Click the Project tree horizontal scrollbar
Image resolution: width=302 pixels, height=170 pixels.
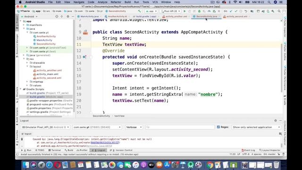click(x=41, y=116)
